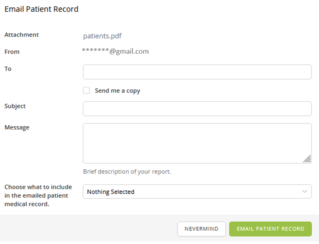Click the "From" label
Image resolution: width=319 pixels, height=244 pixels.
click(x=12, y=52)
